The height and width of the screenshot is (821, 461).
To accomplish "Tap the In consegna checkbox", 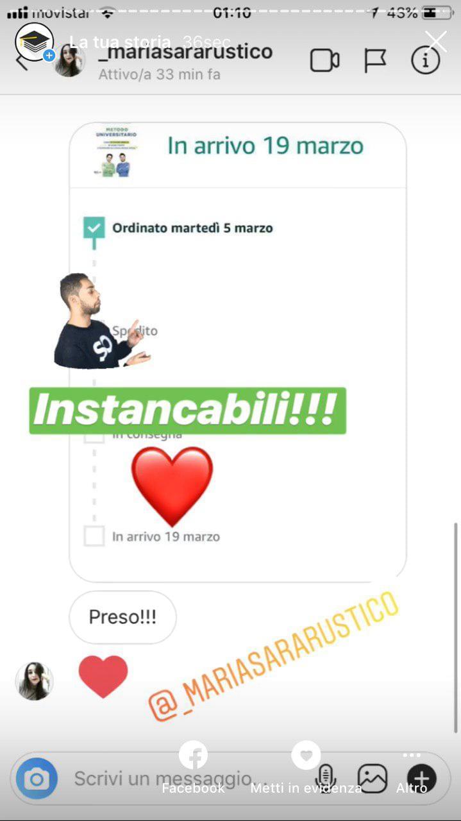I will coord(94,436).
